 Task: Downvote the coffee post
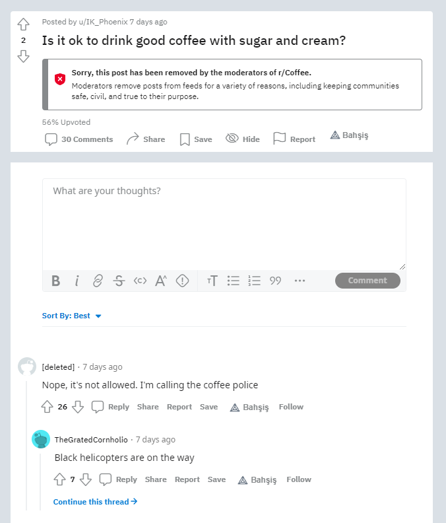[24, 56]
